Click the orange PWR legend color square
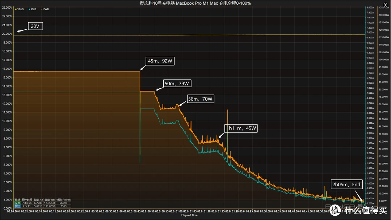The width and height of the screenshot is (391, 220). (42, 9)
